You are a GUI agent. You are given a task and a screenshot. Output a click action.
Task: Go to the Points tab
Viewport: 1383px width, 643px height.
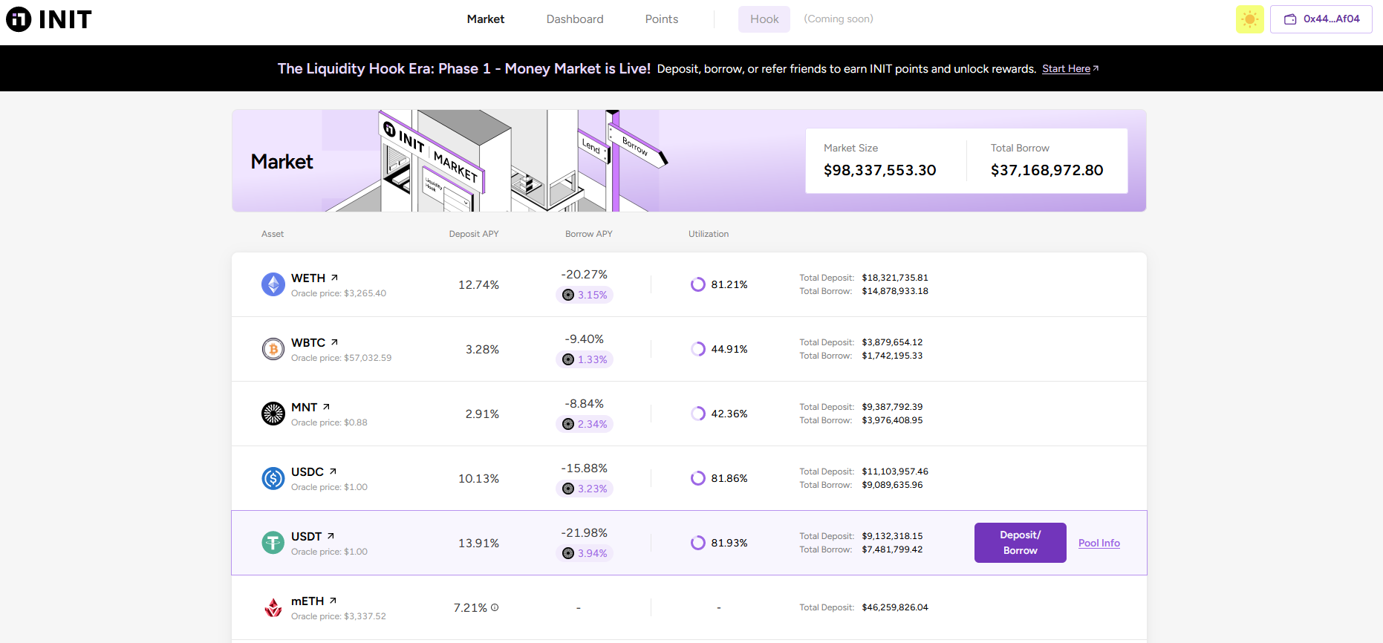(x=662, y=19)
